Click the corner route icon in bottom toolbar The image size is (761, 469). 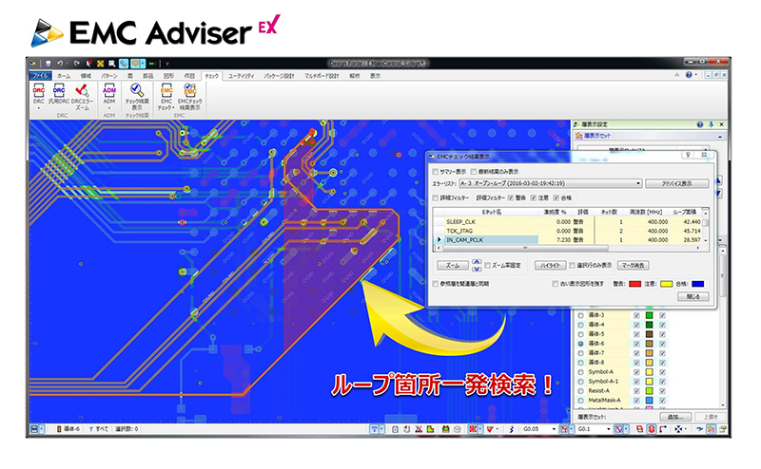(x=663, y=429)
